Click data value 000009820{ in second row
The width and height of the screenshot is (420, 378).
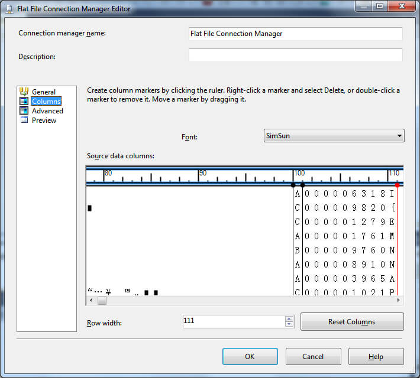pyautogui.click(x=350, y=207)
